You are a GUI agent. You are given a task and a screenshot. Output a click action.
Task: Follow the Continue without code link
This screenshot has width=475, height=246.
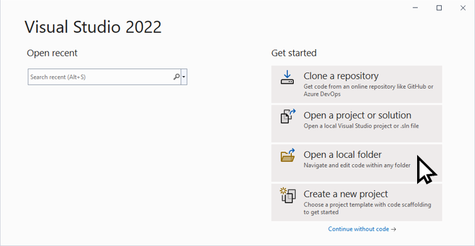[x=362, y=229]
